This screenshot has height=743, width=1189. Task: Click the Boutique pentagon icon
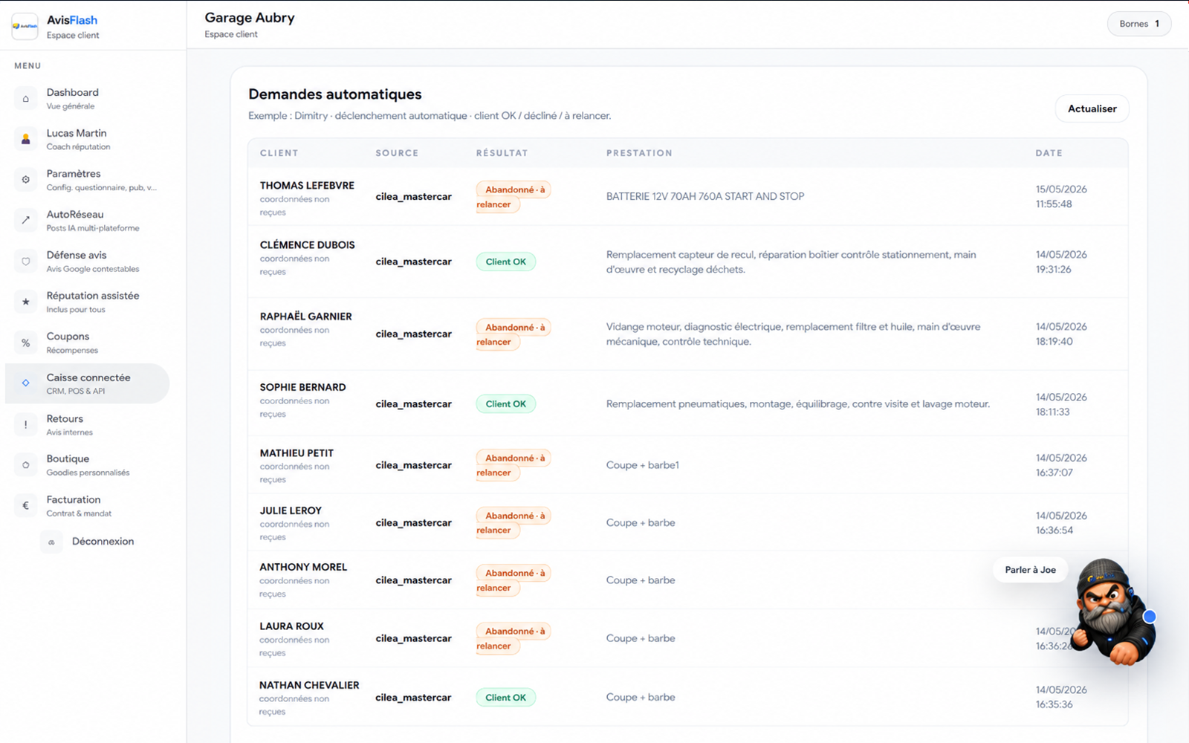[26, 465]
